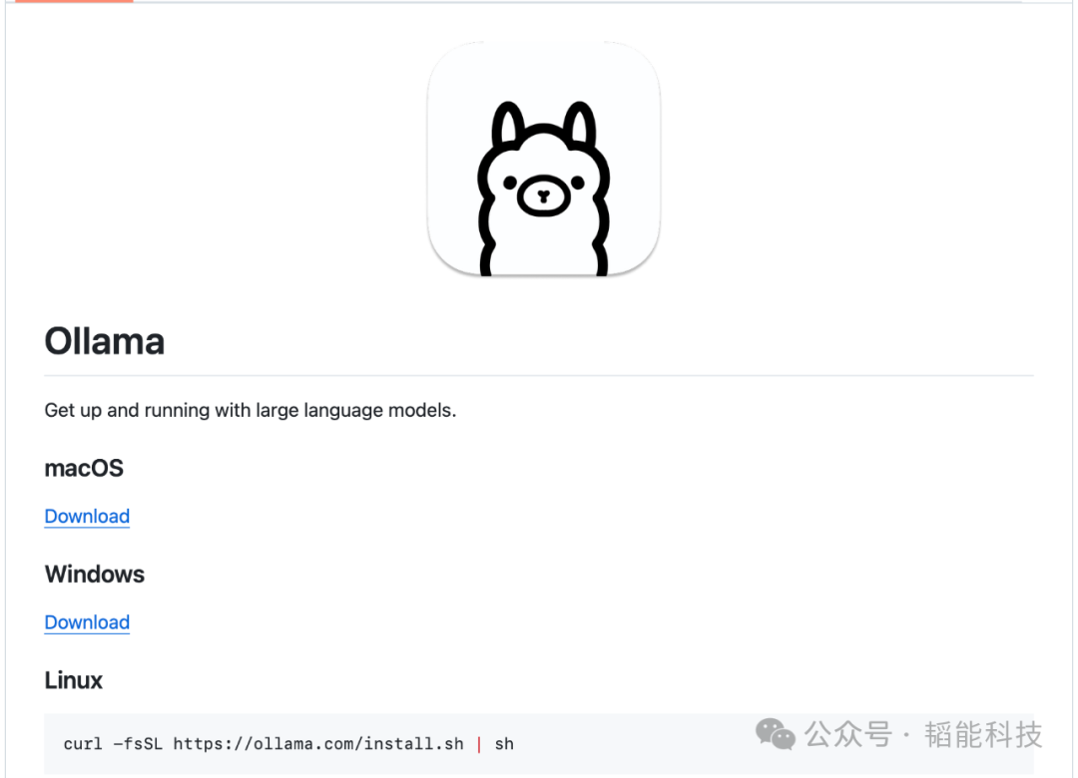Click the tagline about large language models
Viewport: 1078px width, 778px height.
251,410
